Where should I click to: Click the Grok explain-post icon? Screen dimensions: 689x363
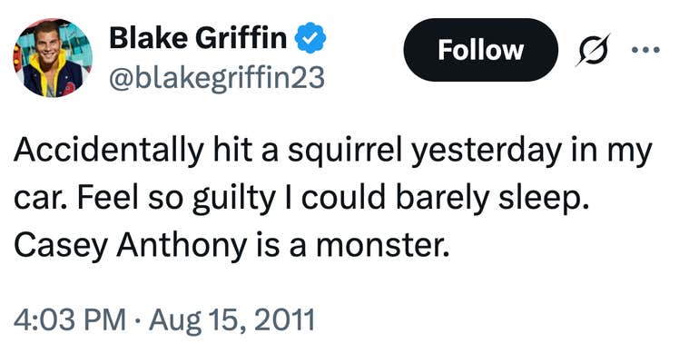(593, 50)
